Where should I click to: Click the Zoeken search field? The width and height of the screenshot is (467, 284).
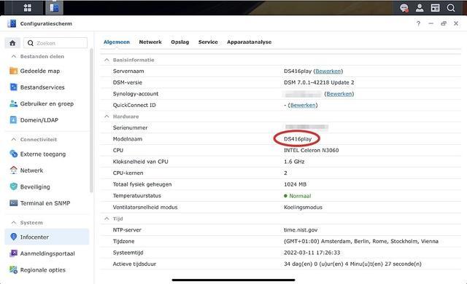click(x=55, y=43)
